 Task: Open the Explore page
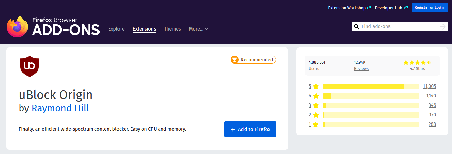click(116, 29)
